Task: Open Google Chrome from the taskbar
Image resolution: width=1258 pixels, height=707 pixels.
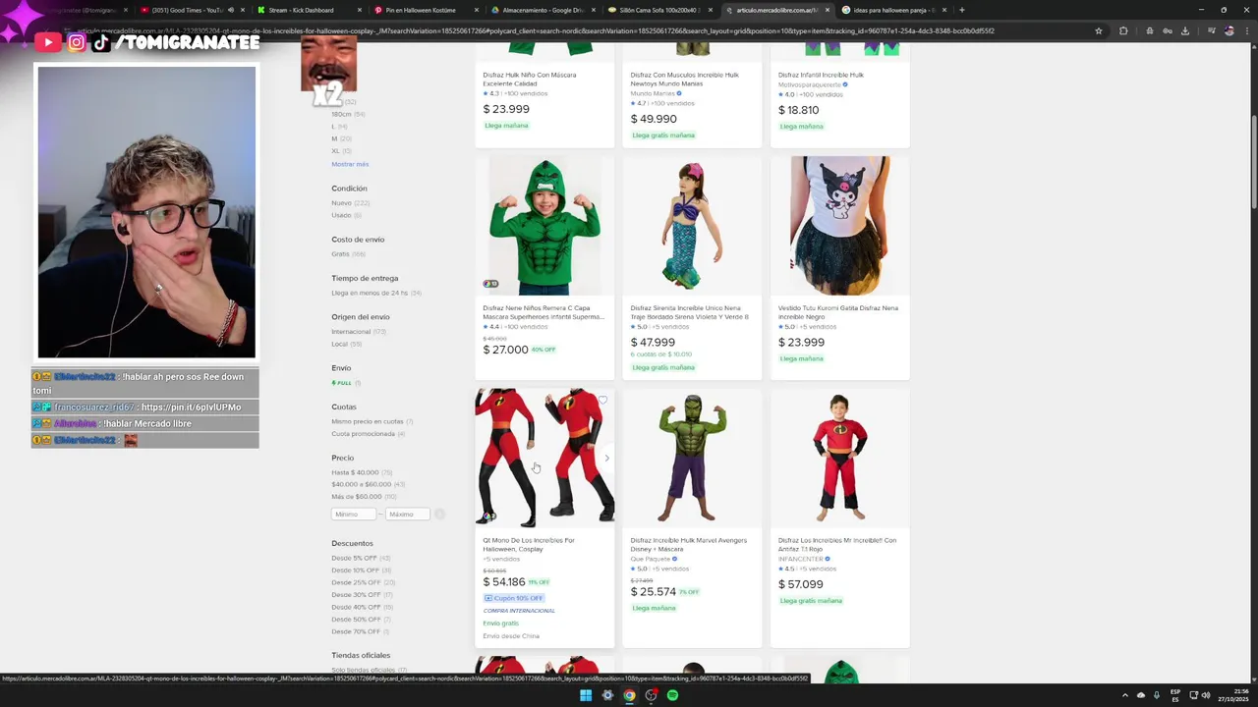Action: pos(629,695)
